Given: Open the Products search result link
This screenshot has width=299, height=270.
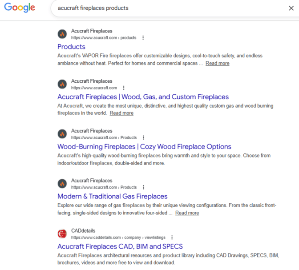Looking at the screenshot, I should 71,47.
